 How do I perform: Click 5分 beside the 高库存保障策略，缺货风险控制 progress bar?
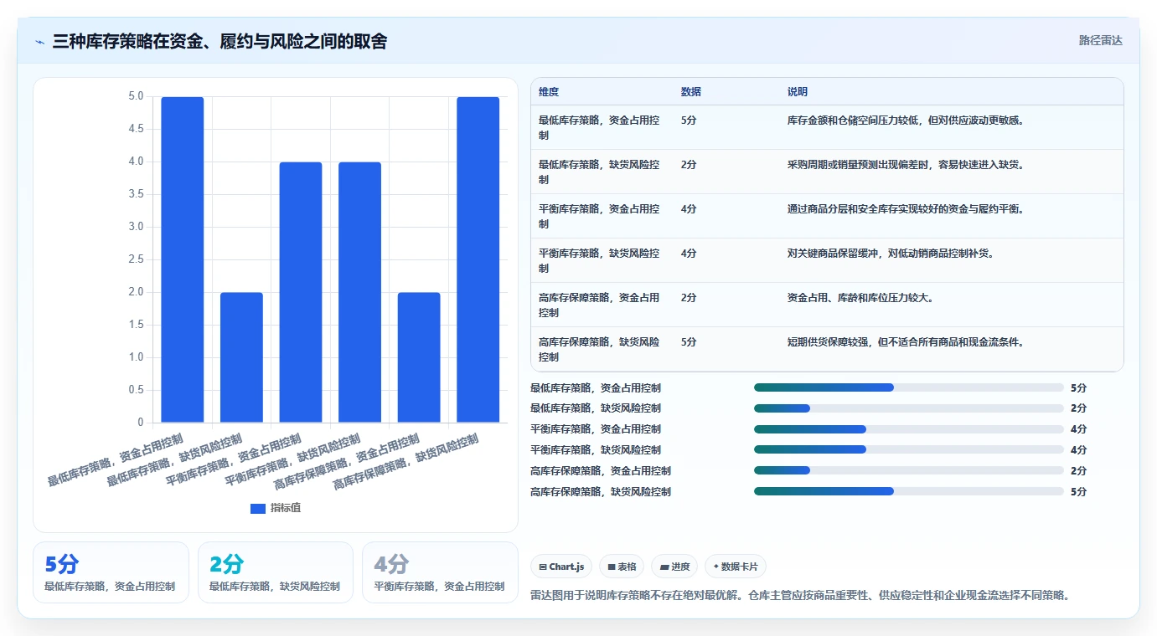(1079, 492)
